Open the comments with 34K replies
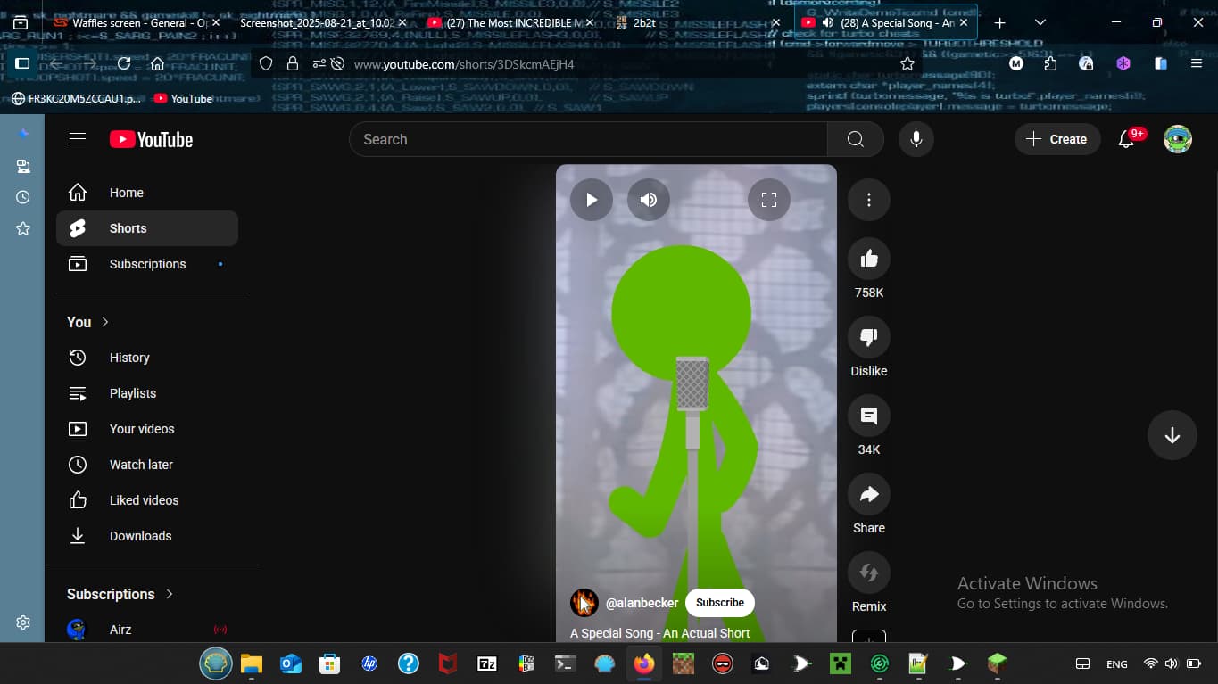 tap(868, 416)
